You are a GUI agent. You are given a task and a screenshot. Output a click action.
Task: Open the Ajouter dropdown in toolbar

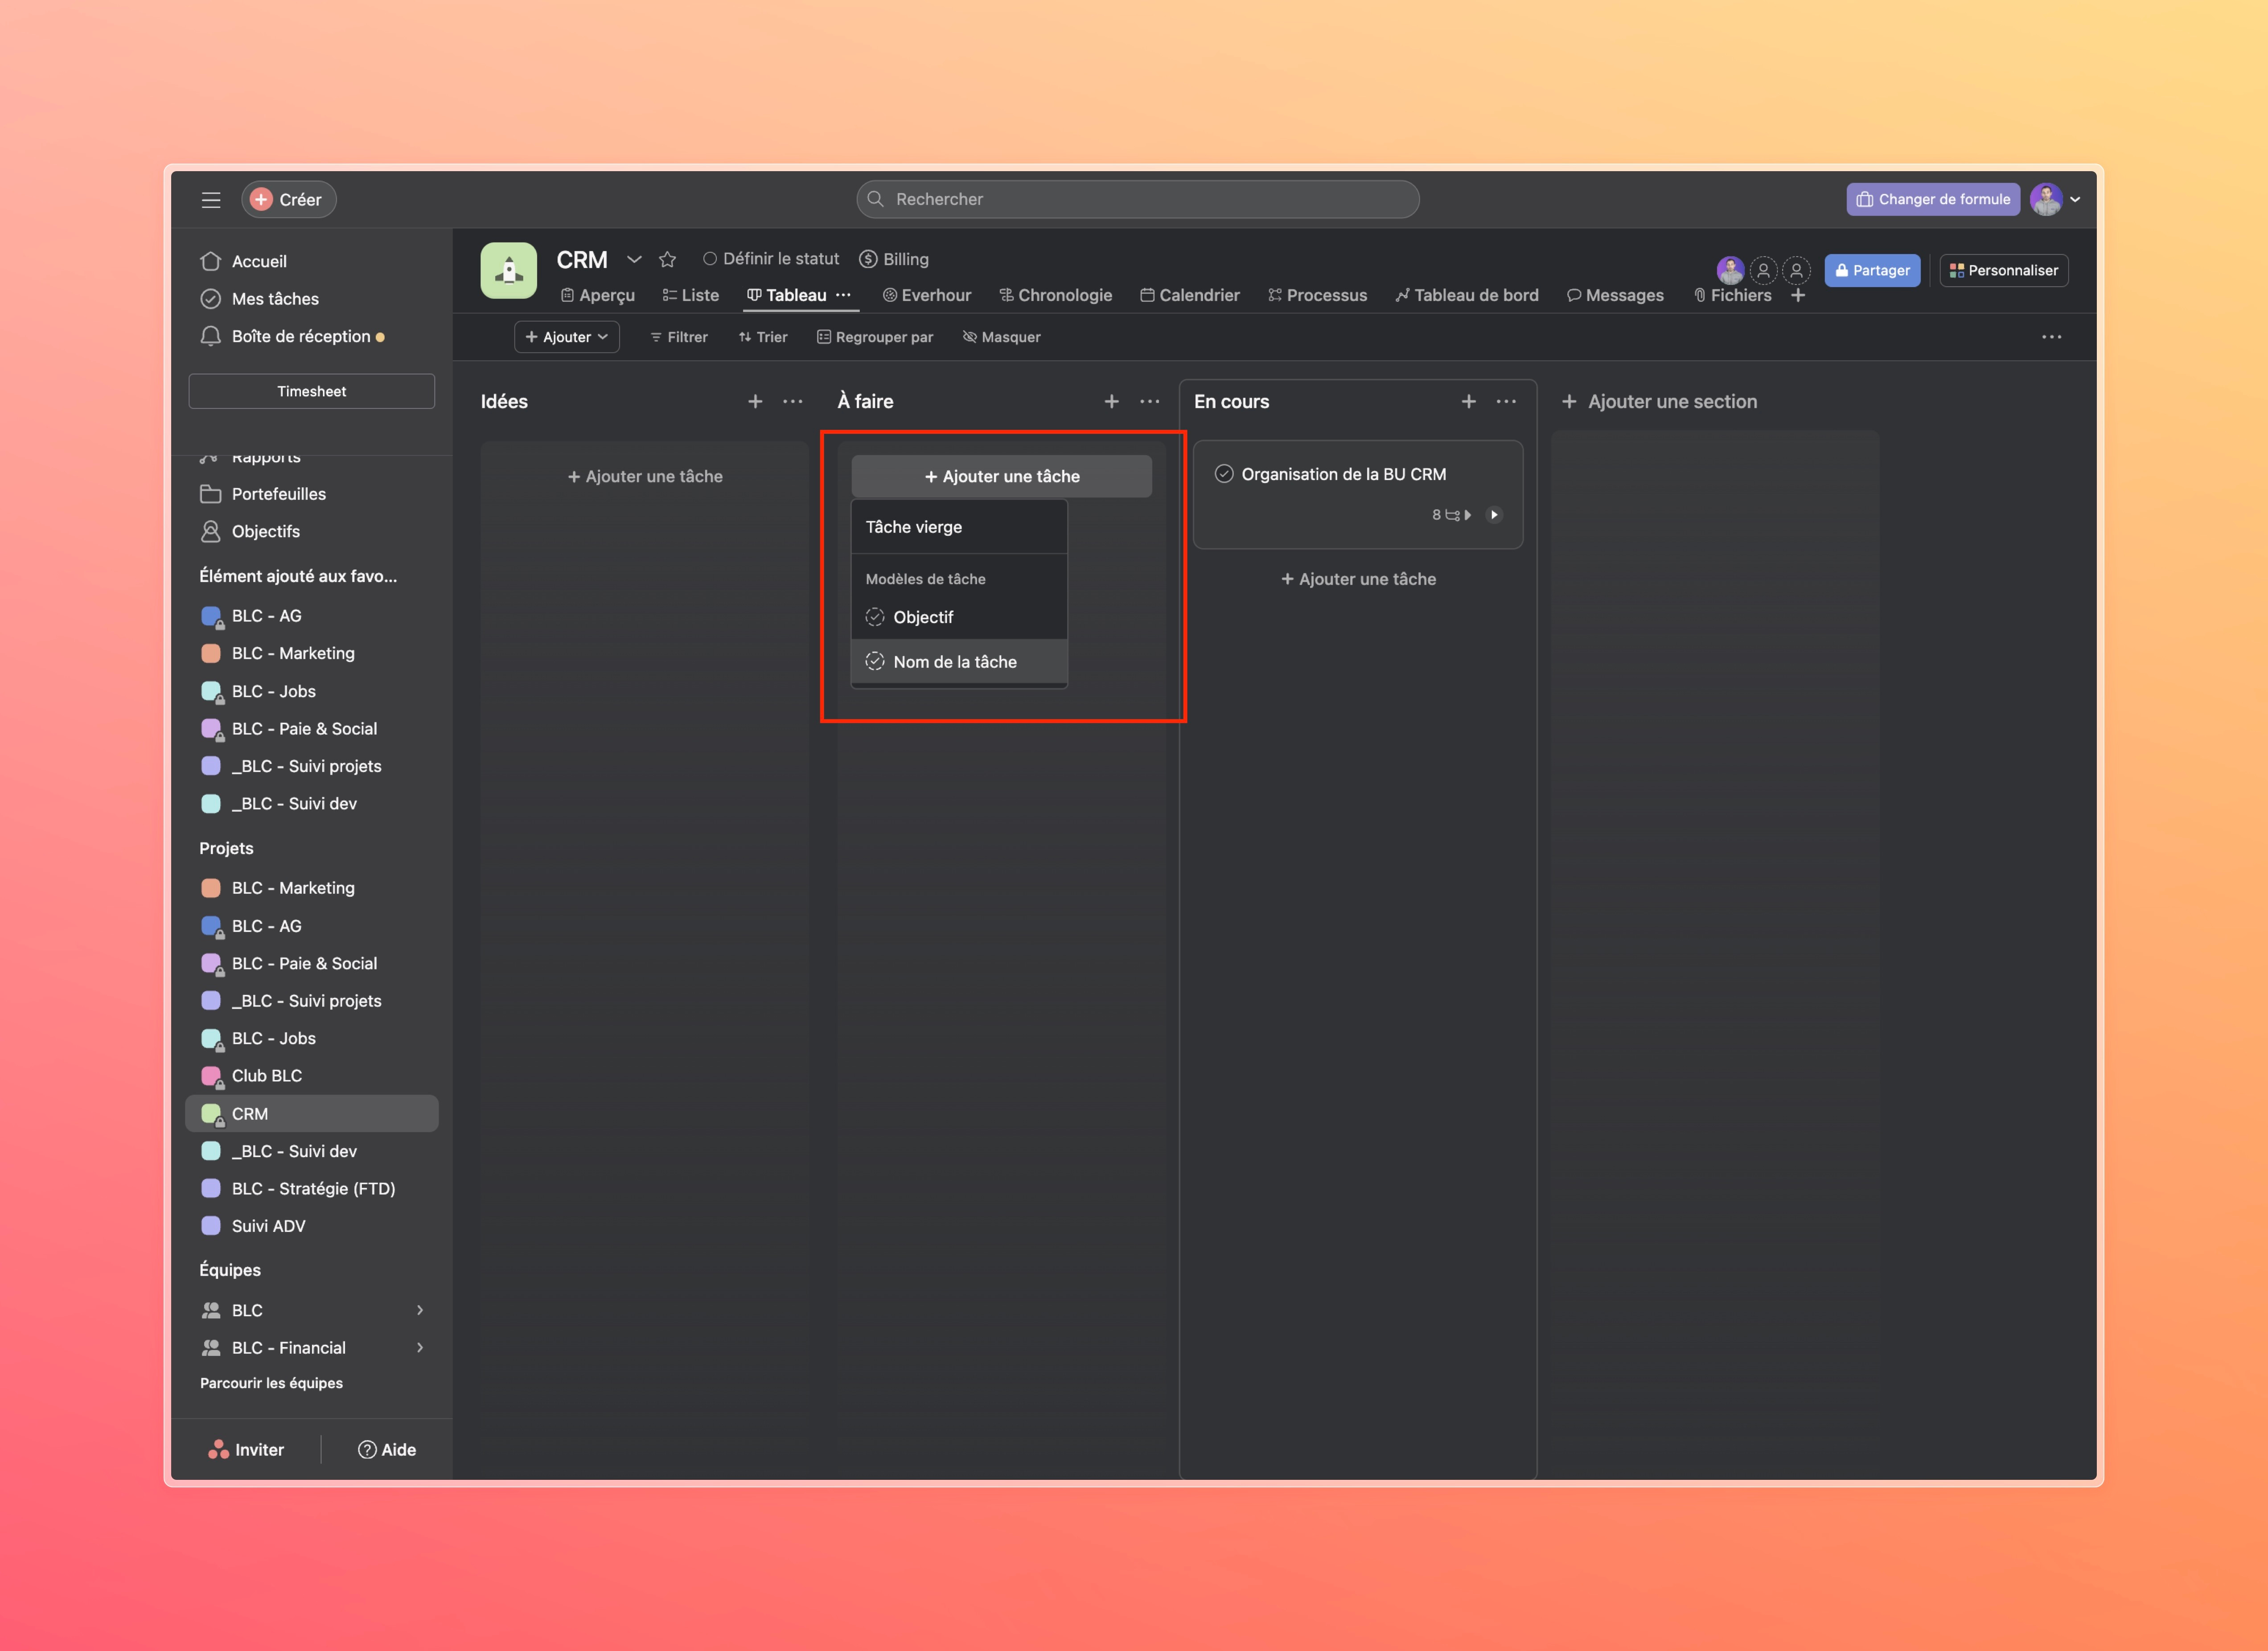567,337
